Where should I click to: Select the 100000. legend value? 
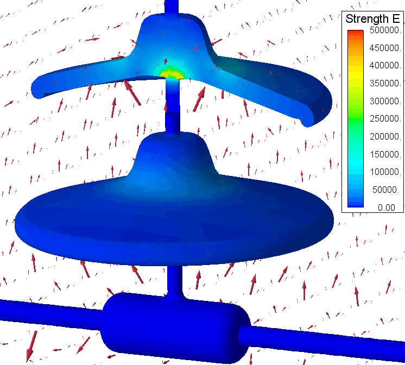click(385, 172)
